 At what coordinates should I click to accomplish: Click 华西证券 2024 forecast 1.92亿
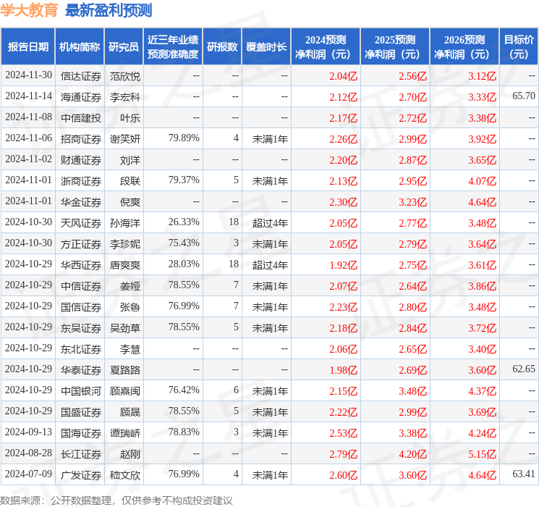(x=344, y=265)
